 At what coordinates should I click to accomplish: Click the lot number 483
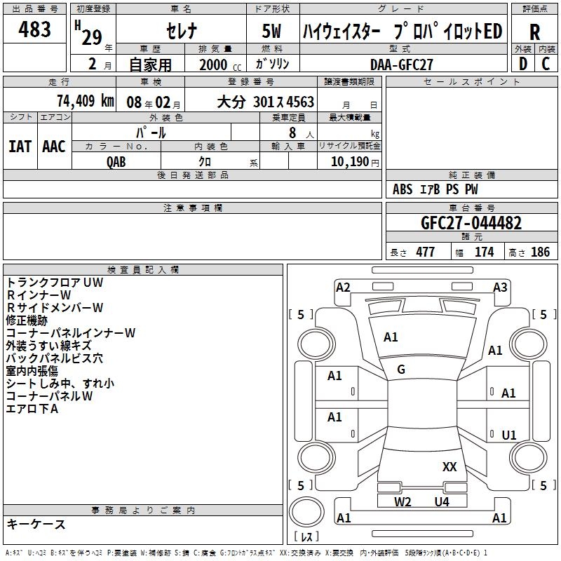tap(35, 30)
